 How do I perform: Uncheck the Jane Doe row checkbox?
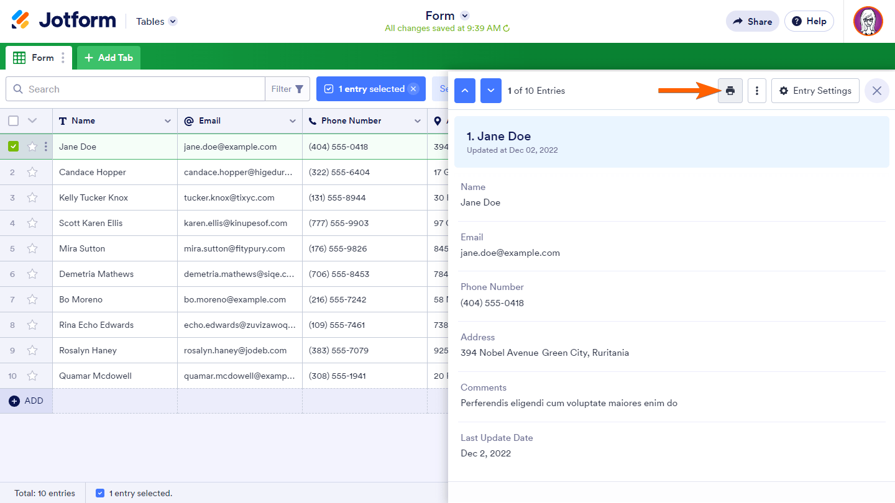14,147
